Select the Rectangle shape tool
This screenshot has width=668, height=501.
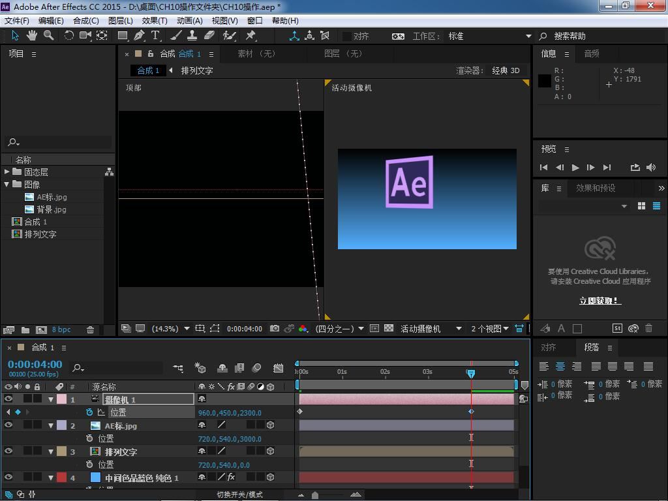pyautogui.click(x=123, y=35)
